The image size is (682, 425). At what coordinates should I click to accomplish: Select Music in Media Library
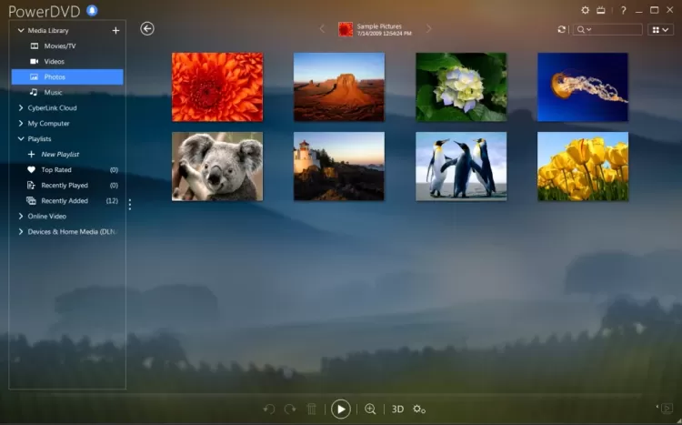pos(54,92)
